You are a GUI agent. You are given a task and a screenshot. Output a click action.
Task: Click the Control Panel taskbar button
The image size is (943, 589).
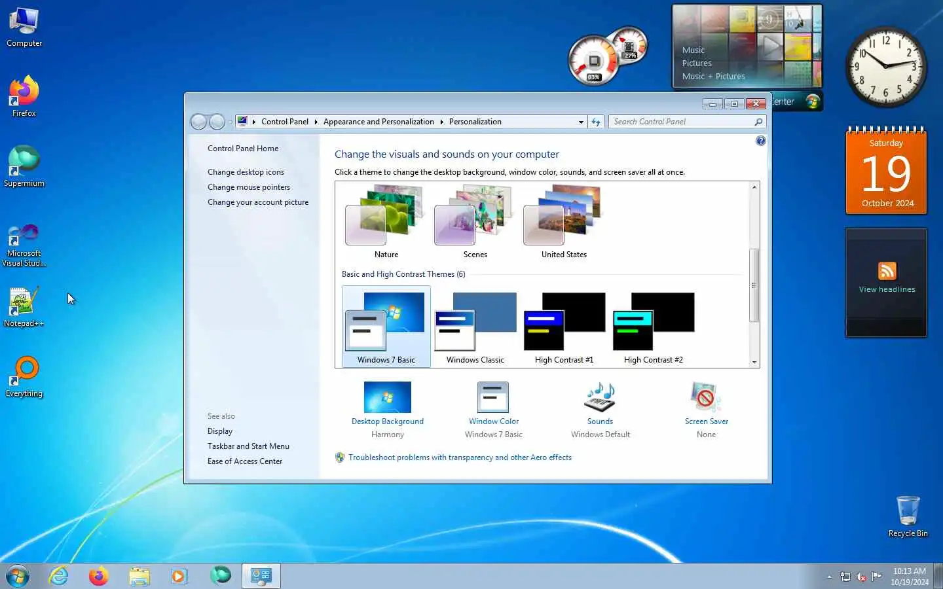tap(261, 576)
